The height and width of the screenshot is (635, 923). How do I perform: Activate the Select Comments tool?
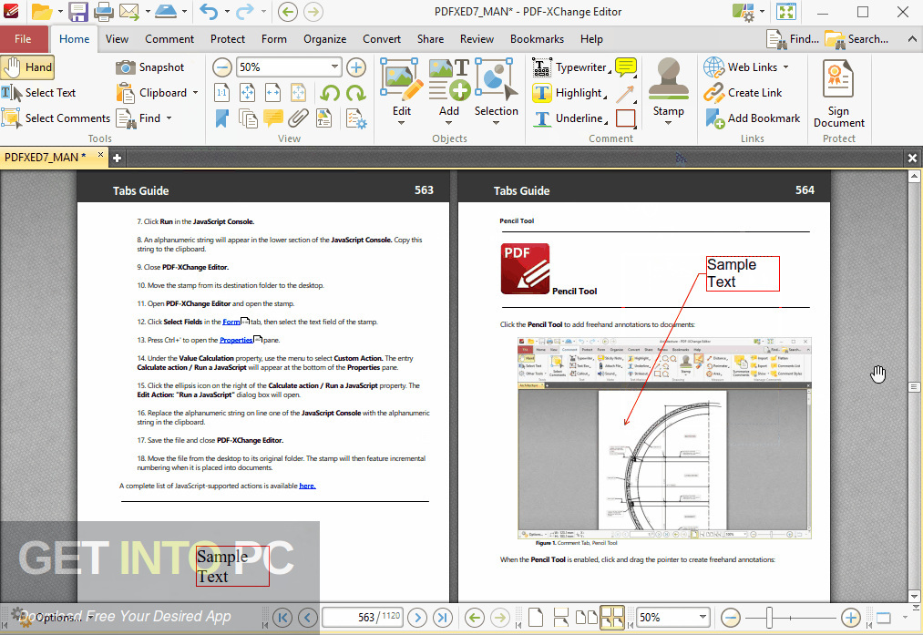(x=56, y=118)
